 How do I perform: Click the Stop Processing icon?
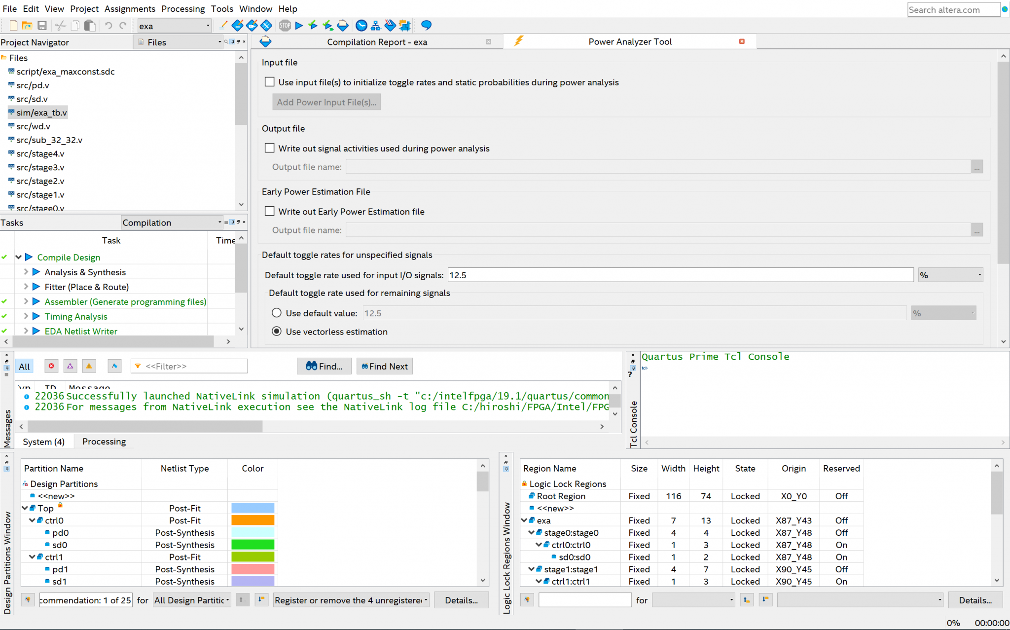[285, 26]
